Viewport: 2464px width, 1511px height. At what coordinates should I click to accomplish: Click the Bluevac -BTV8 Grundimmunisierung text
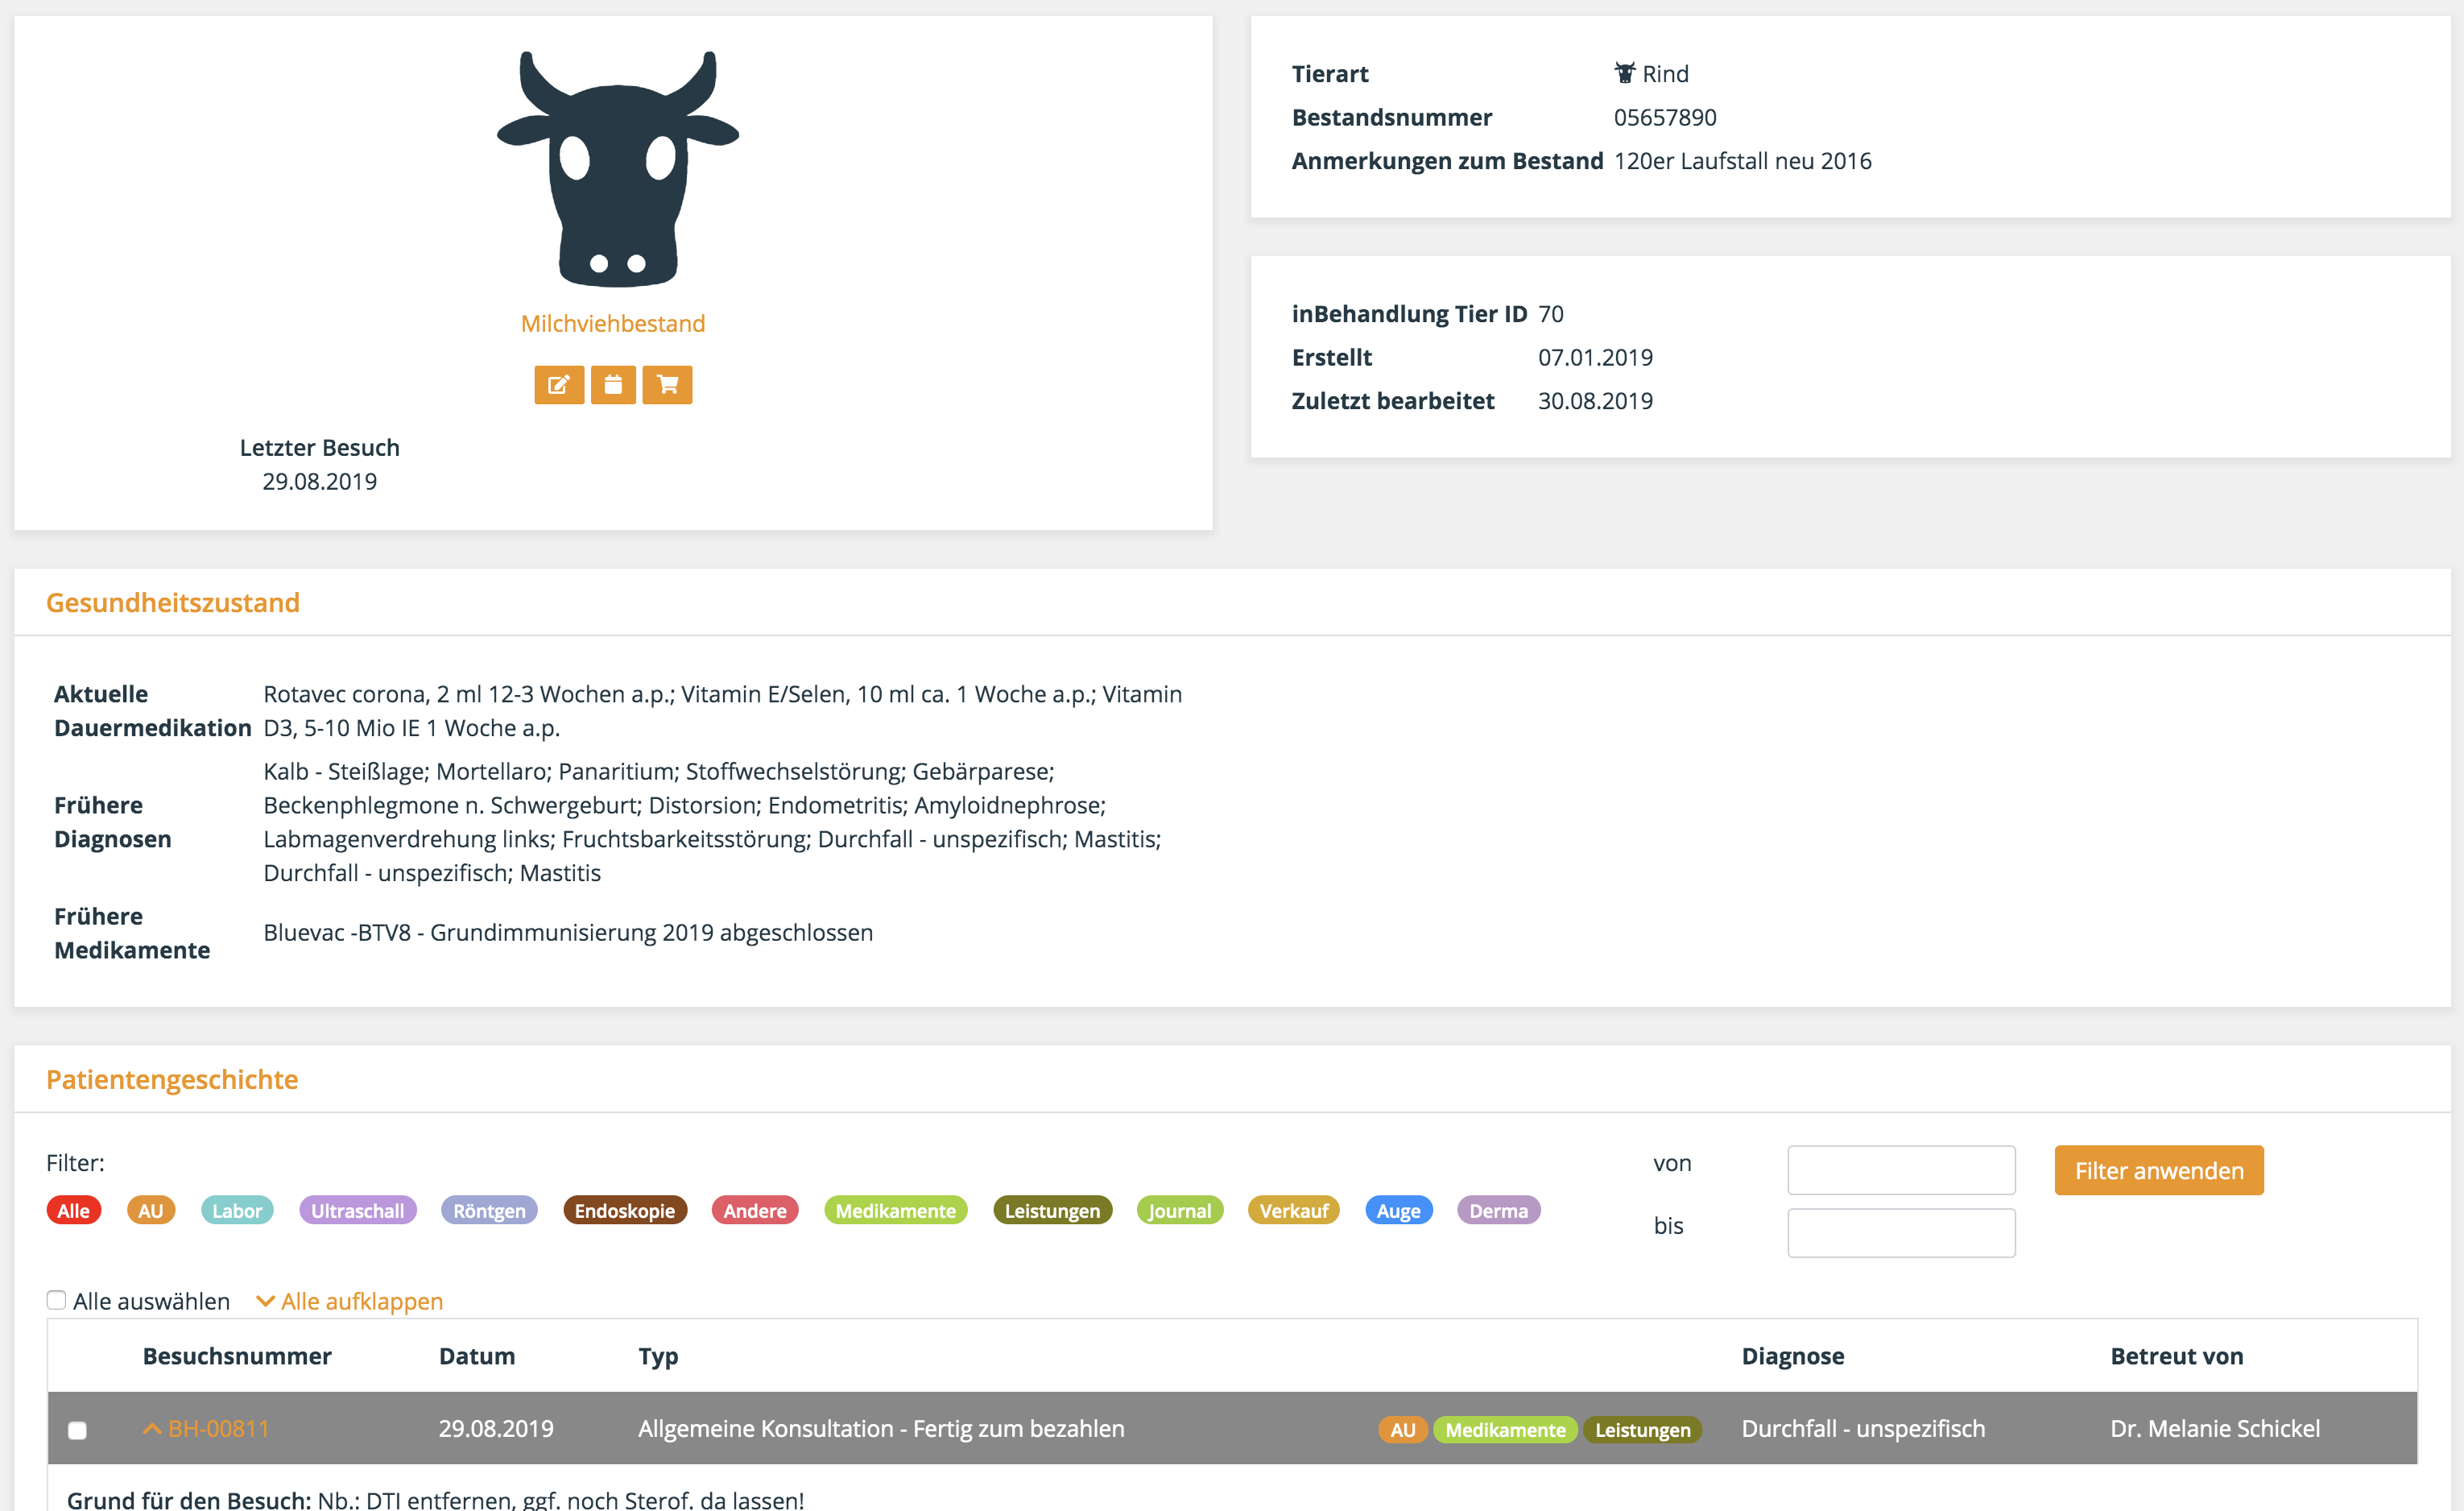point(568,932)
